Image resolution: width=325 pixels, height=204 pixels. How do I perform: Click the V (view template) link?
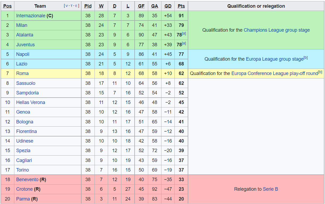[x=66, y=6]
